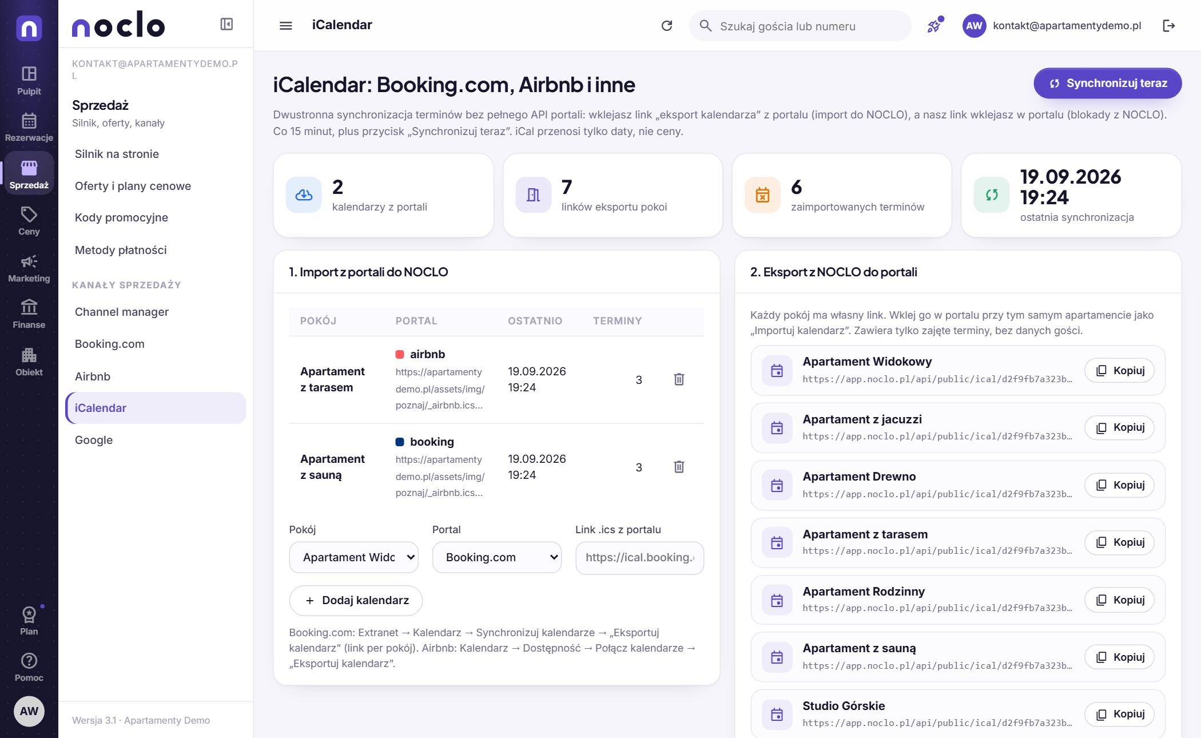This screenshot has width=1201, height=738.
Task: Copy link for Apartament Widokowy
Action: [x=1119, y=370]
